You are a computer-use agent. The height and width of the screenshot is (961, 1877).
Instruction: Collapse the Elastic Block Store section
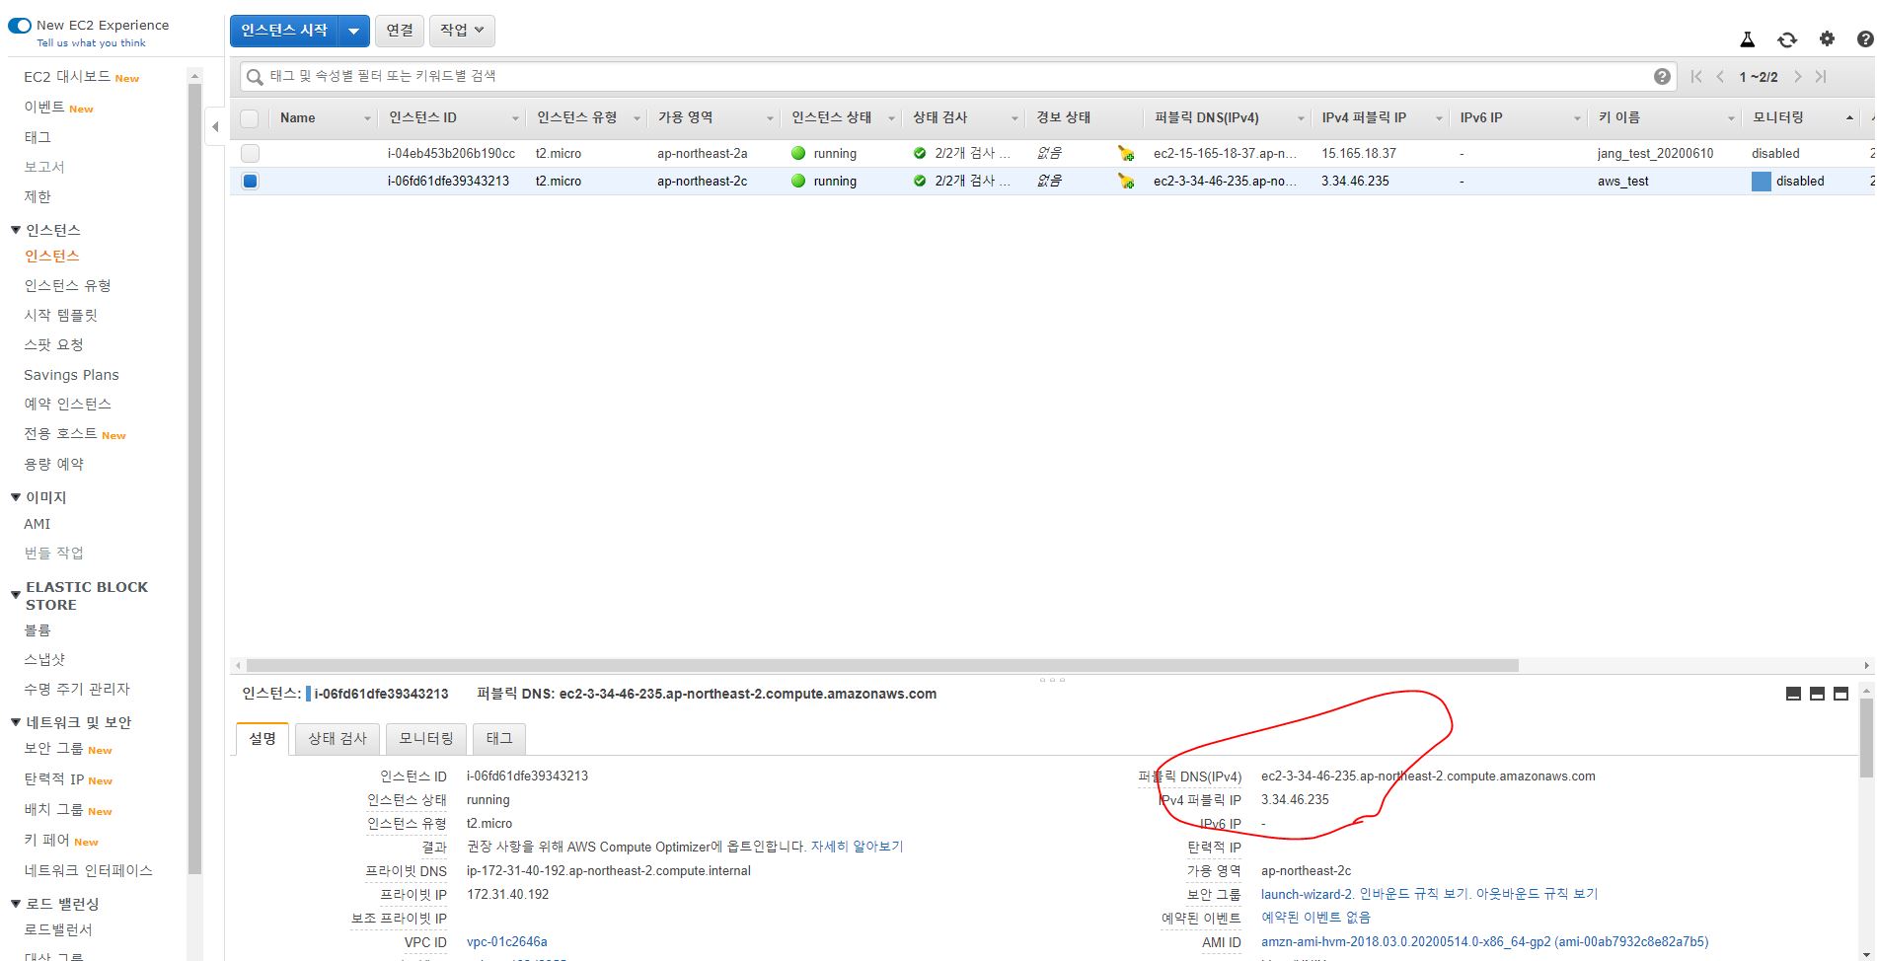(x=16, y=595)
